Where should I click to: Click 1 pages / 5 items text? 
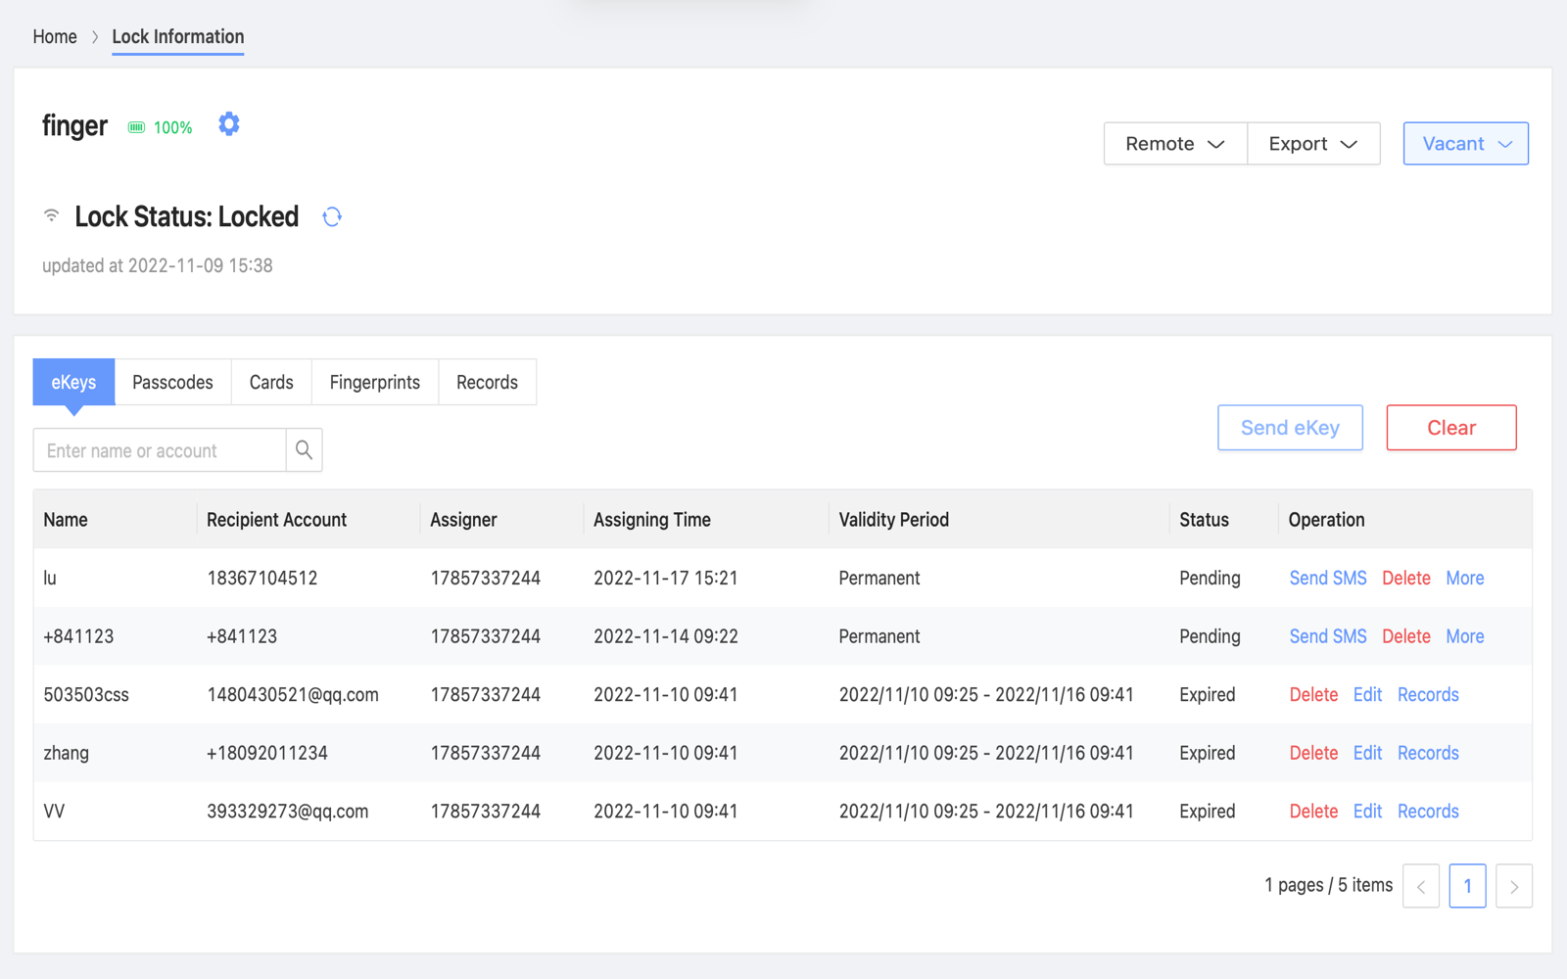coord(1328,885)
